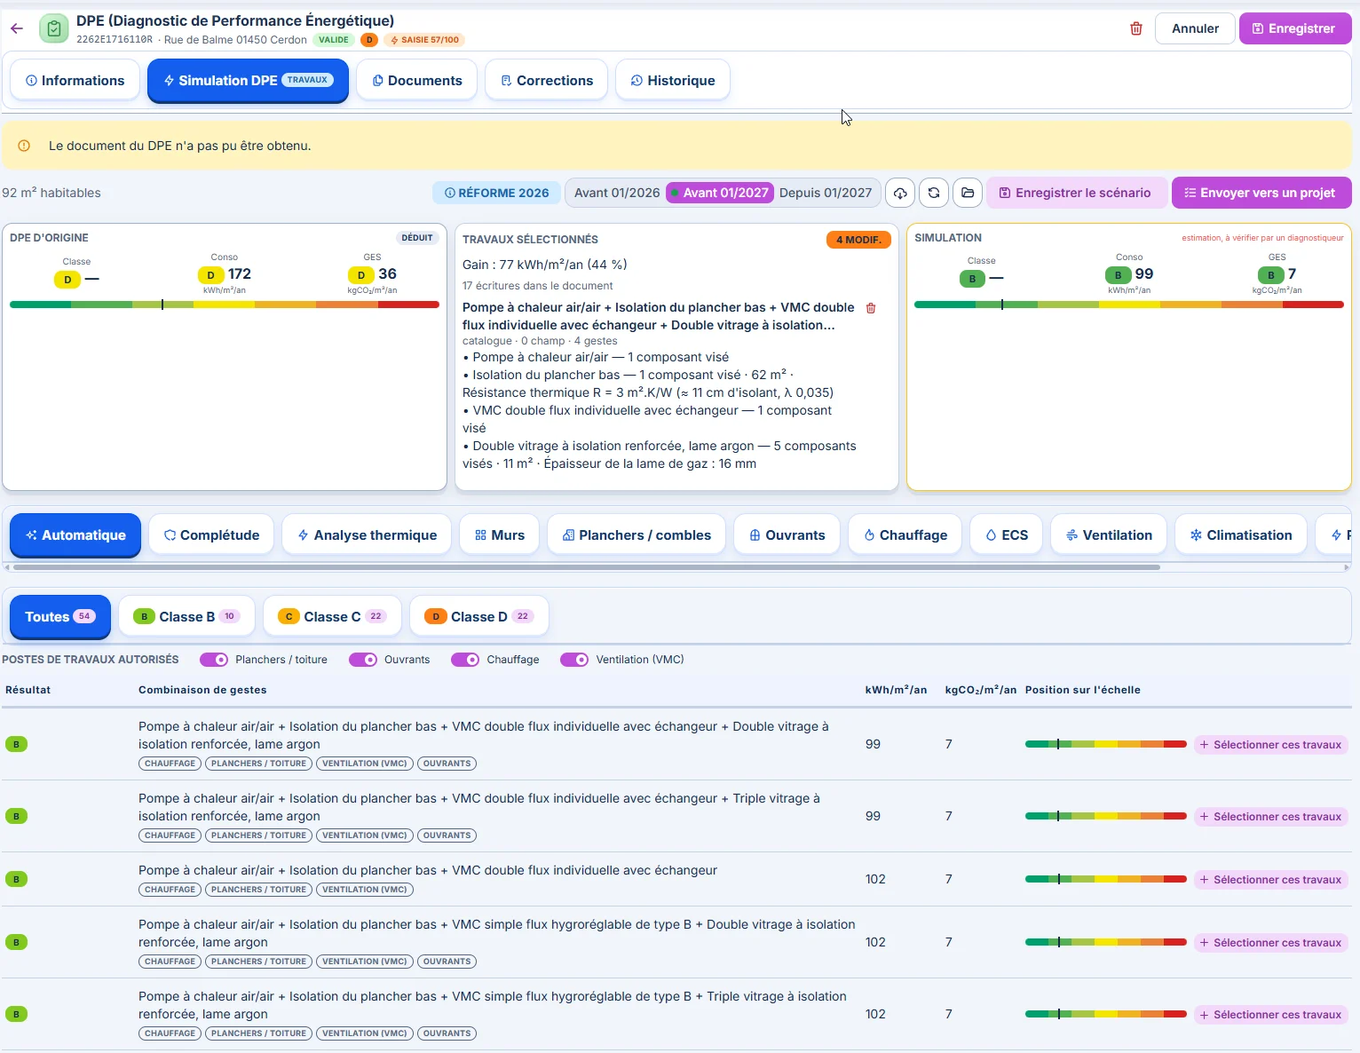Open the Planchers / combles tab

tap(637, 535)
